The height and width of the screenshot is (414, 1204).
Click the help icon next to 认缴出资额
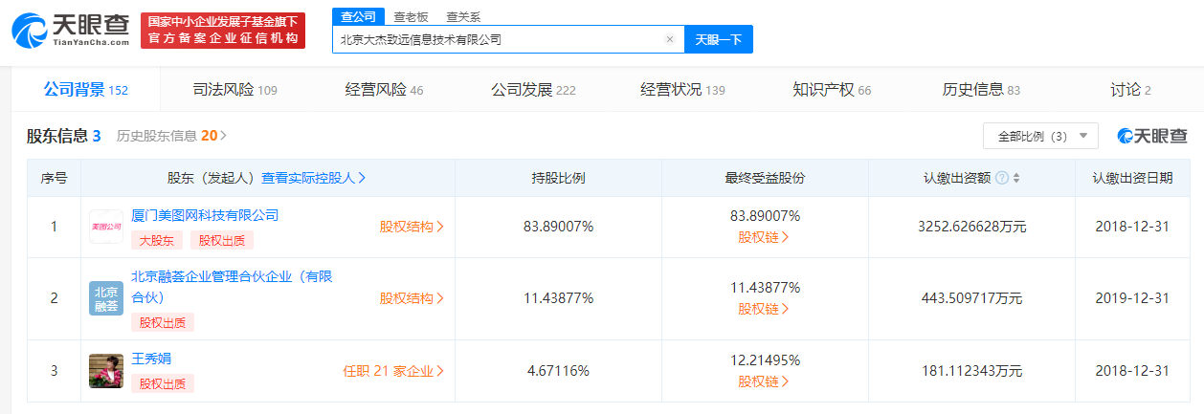click(1001, 178)
